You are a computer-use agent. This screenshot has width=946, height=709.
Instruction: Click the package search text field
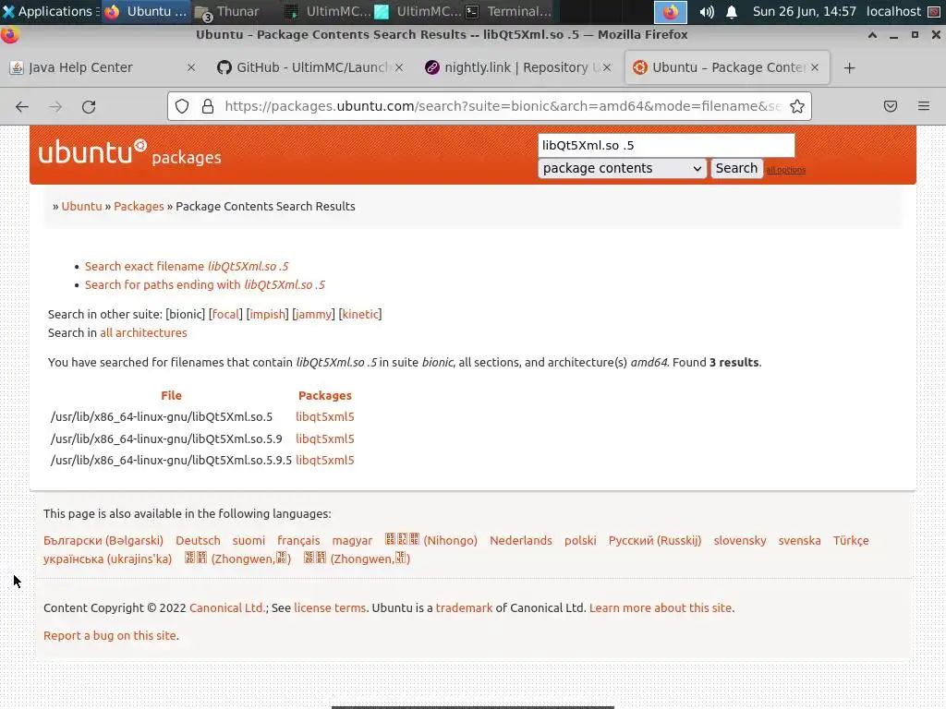(x=666, y=145)
